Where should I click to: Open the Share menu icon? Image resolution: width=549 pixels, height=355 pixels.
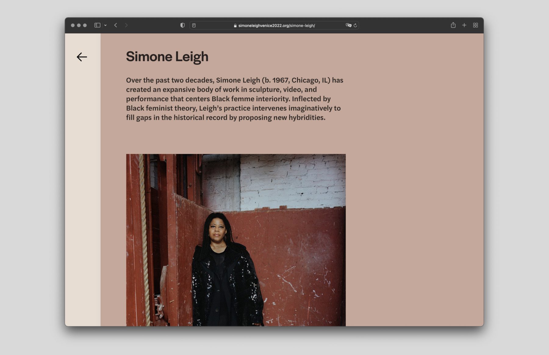pyautogui.click(x=453, y=25)
